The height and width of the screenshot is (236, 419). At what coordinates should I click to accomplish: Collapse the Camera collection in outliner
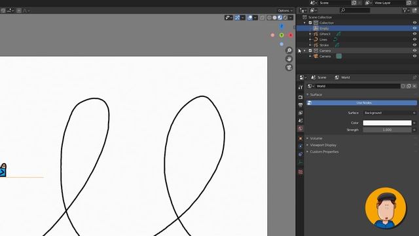(304, 50)
